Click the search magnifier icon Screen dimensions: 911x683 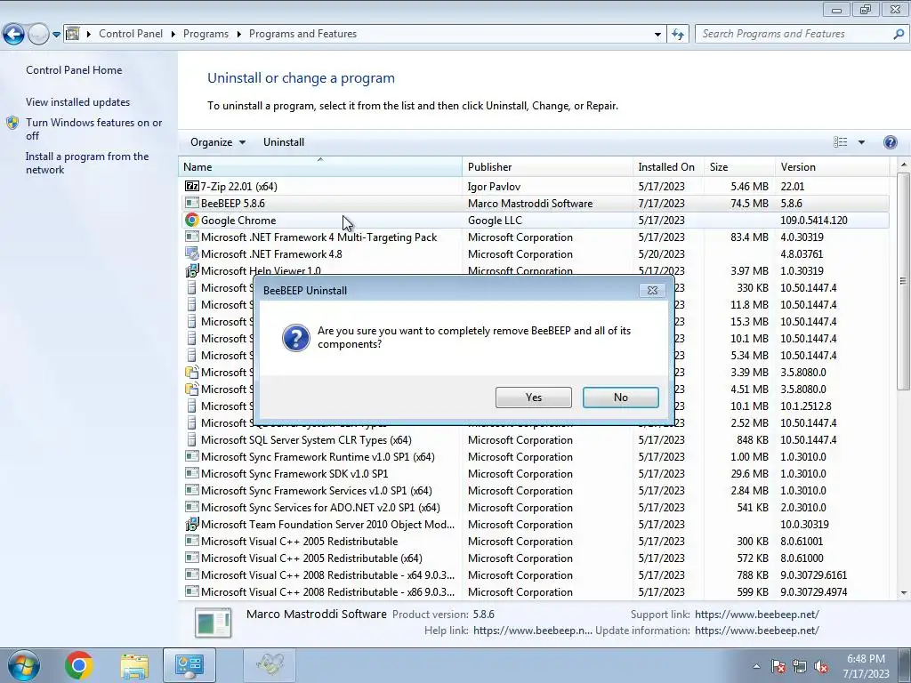[x=899, y=34]
